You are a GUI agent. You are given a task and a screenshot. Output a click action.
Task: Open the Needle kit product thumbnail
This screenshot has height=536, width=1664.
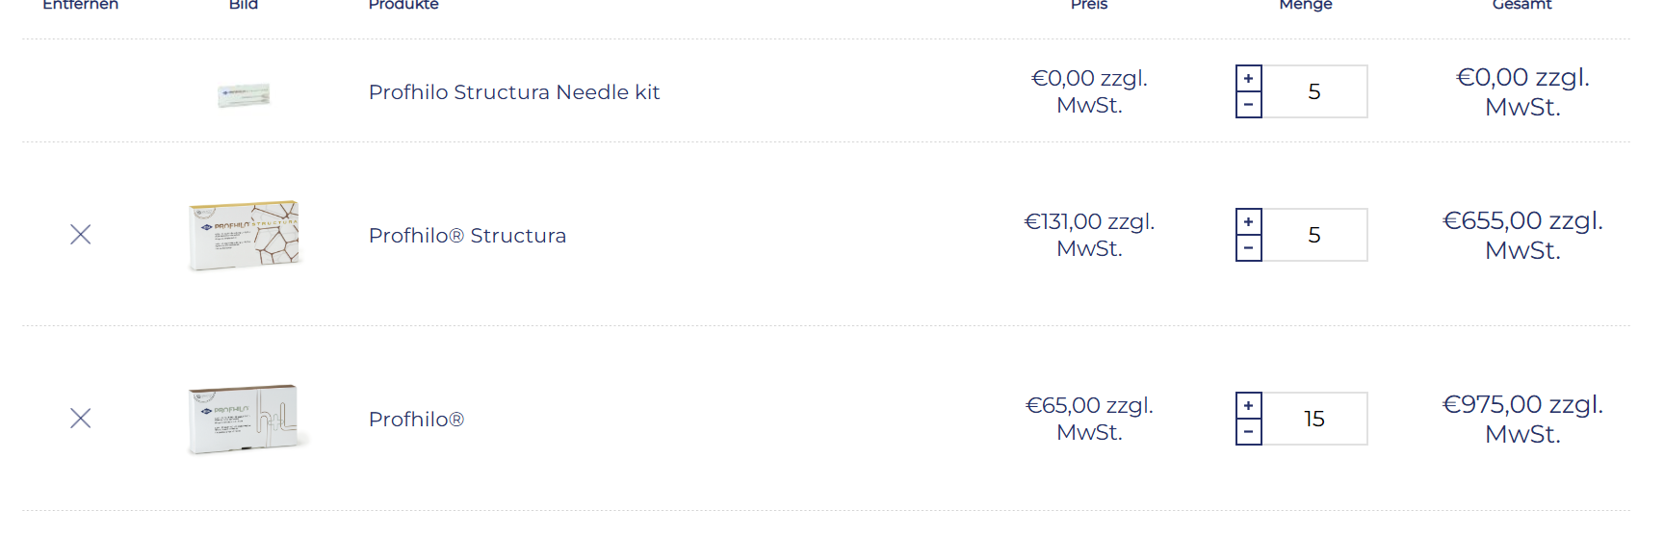pos(244,94)
